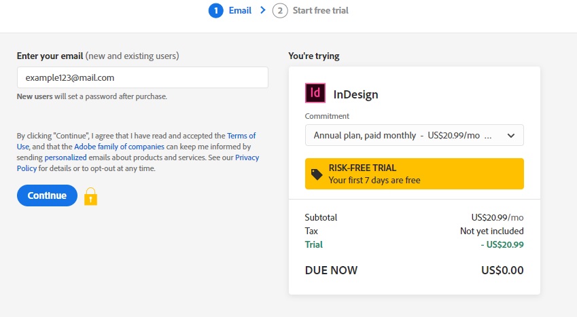This screenshot has width=577, height=317.
Task: Click the RISK-FREE TRIAL banner heading
Action: 362,168
